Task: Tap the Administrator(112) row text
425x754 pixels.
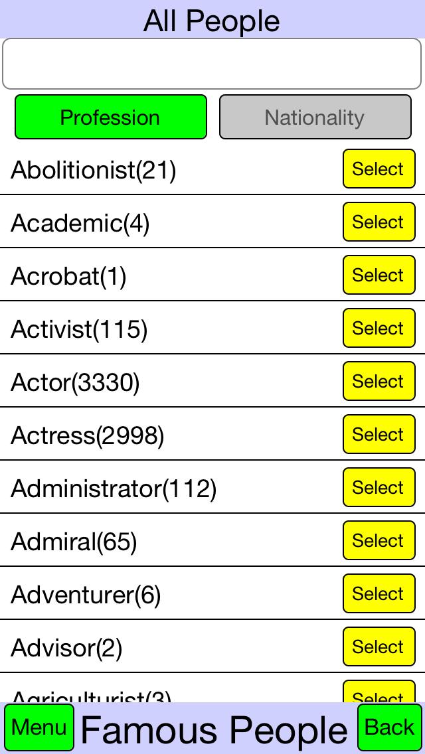Action: 114,489
